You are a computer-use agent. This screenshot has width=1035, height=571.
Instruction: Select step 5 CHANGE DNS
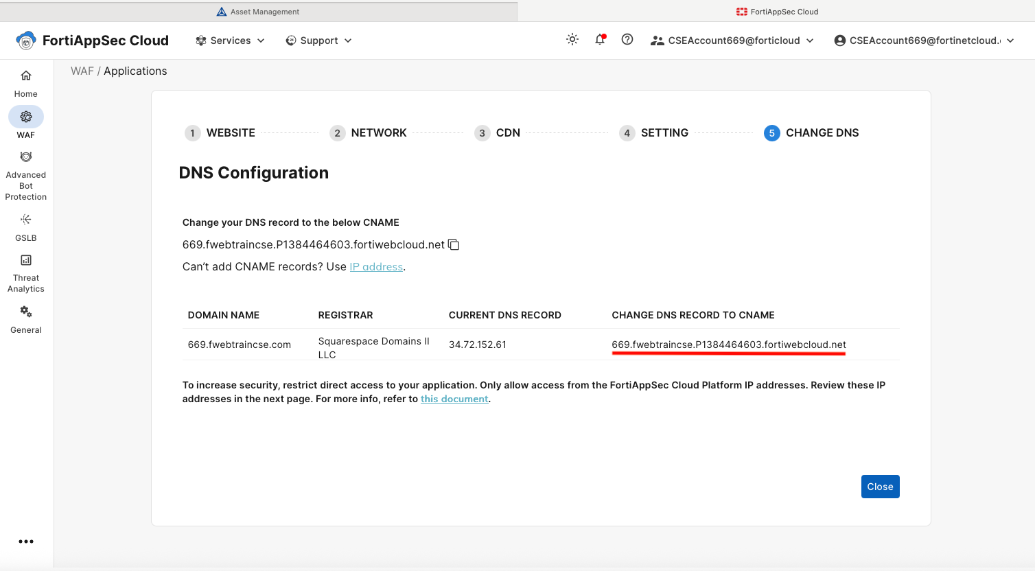[811, 133]
